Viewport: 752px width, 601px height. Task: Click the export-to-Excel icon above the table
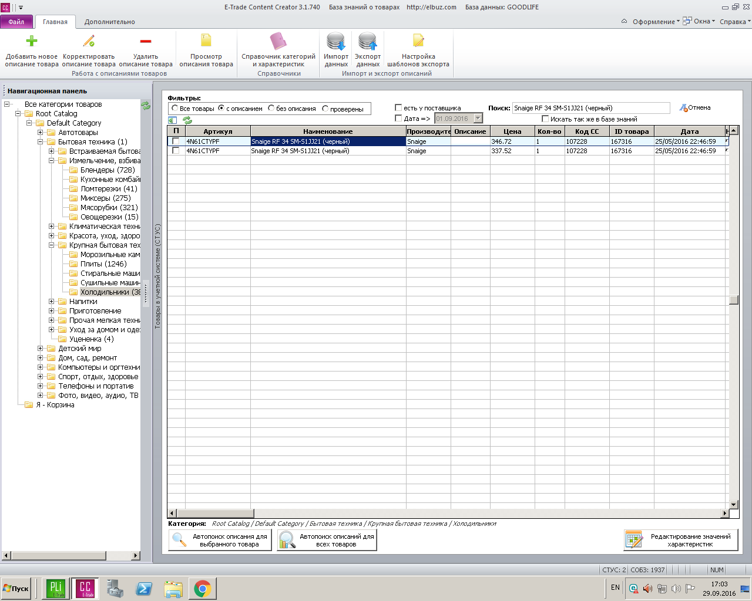click(172, 120)
